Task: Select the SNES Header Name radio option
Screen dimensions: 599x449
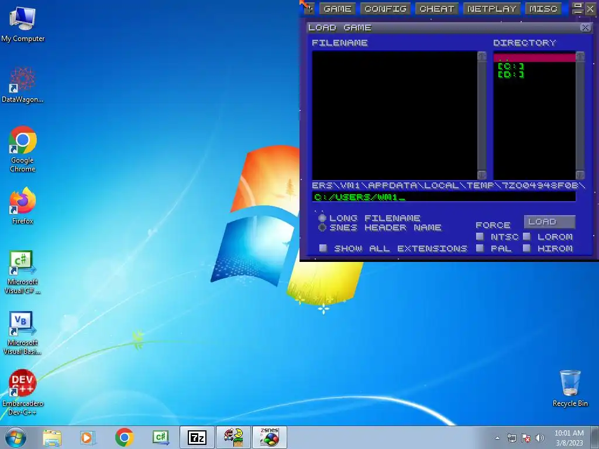Action: coord(322,227)
